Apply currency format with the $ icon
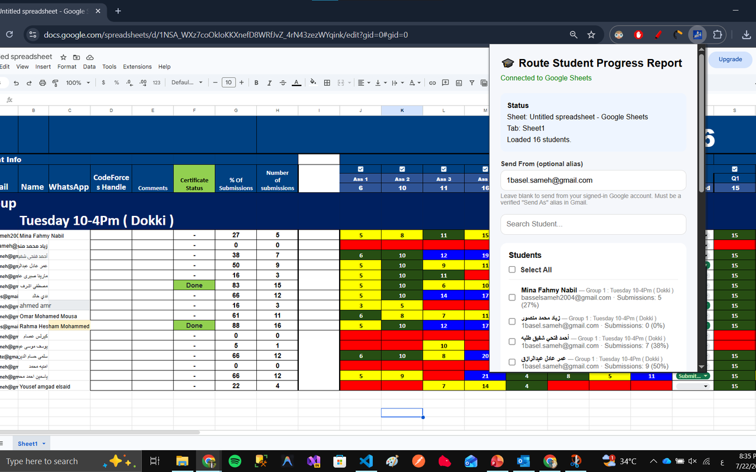The height and width of the screenshot is (472, 756). pos(104,83)
